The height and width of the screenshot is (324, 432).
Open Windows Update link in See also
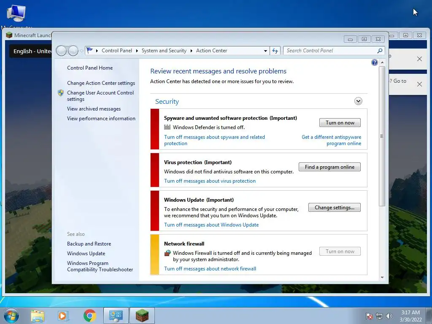click(86, 254)
